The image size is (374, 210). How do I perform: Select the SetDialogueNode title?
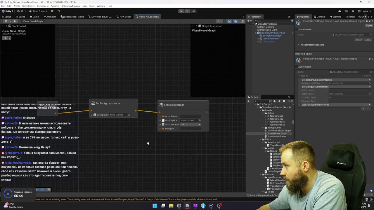pyautogui.click(x=174, y=105)
